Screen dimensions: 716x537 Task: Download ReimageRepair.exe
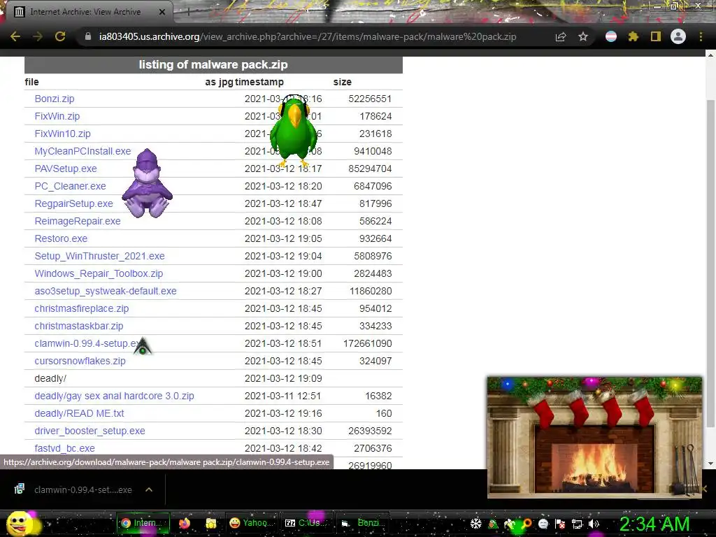pyautogui.click(x=78, y=221)
